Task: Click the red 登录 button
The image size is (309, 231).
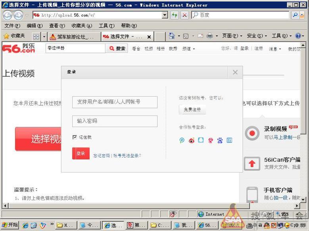Action: coord(81,153)
